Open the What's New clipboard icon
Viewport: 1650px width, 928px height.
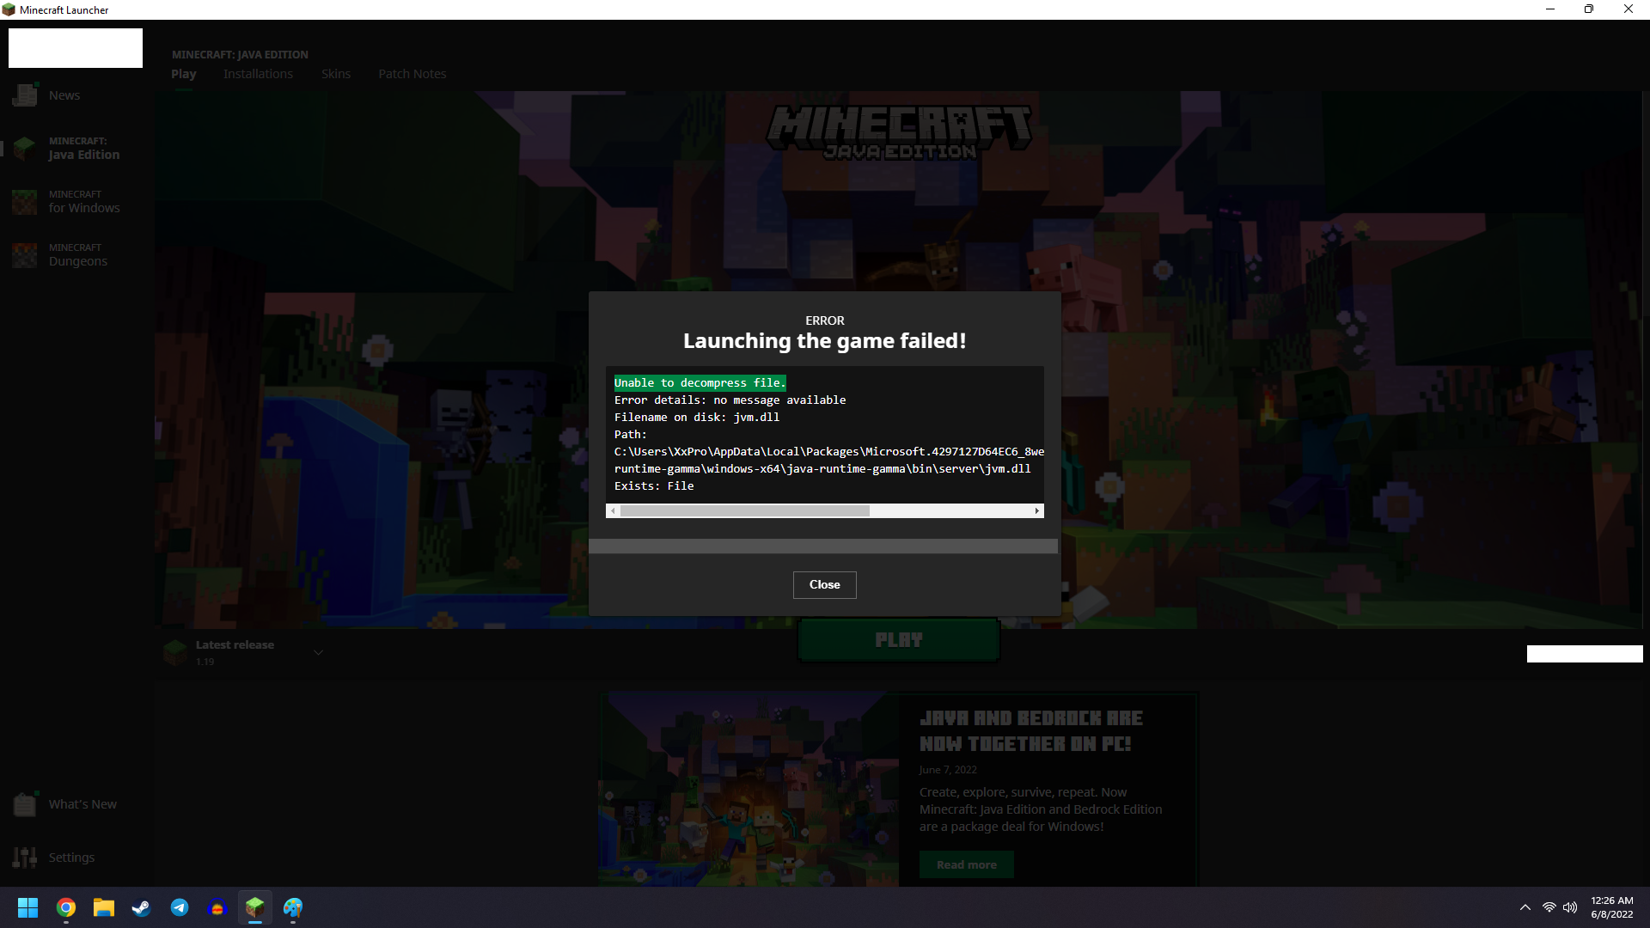tap(25, 804)
